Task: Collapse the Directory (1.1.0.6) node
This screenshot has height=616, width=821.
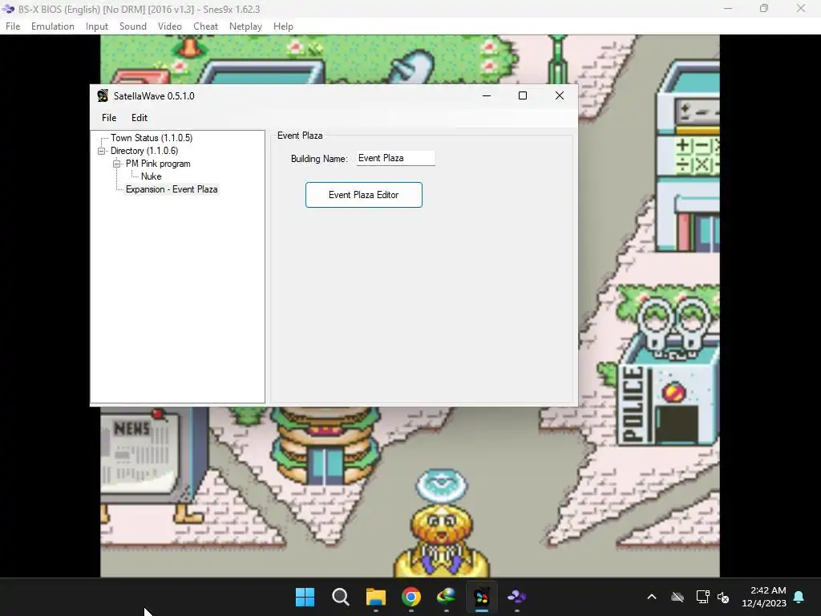Action: click(x=102, y=151)
